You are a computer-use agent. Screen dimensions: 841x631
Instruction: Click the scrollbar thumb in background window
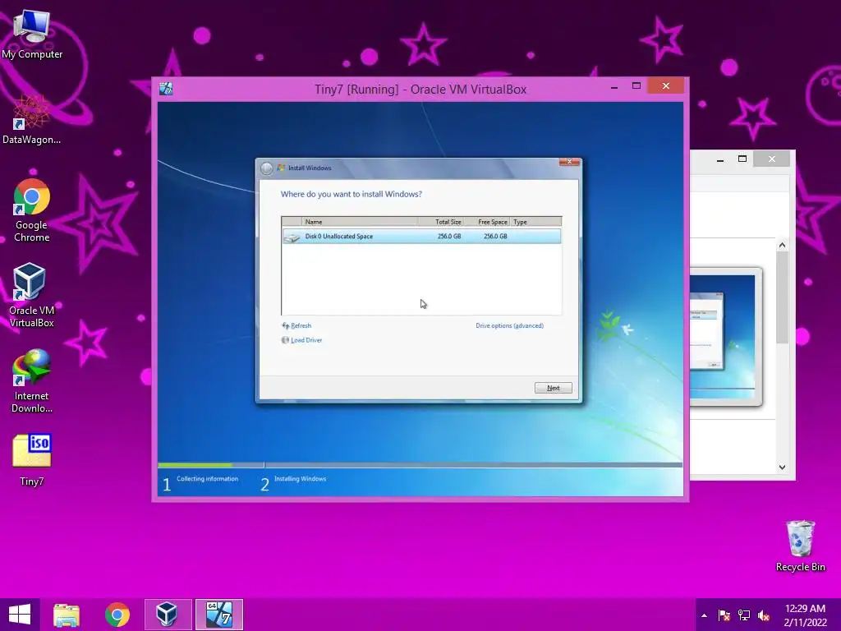point(782,297)
